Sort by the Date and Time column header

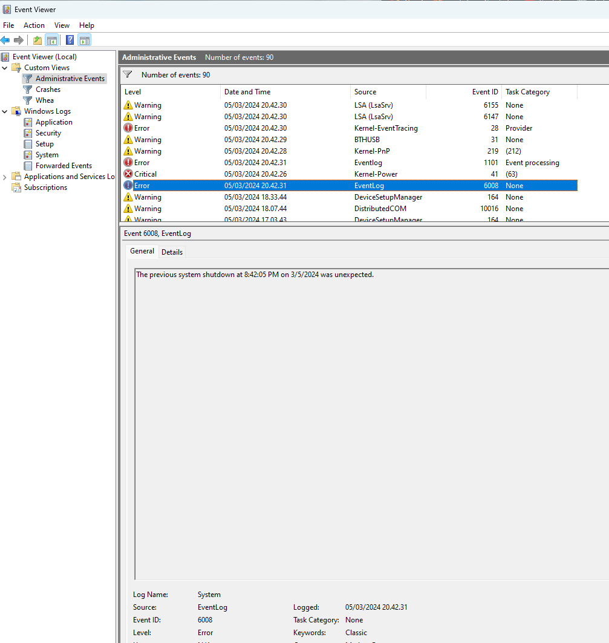pyautogui.click(x=285, y=92)
